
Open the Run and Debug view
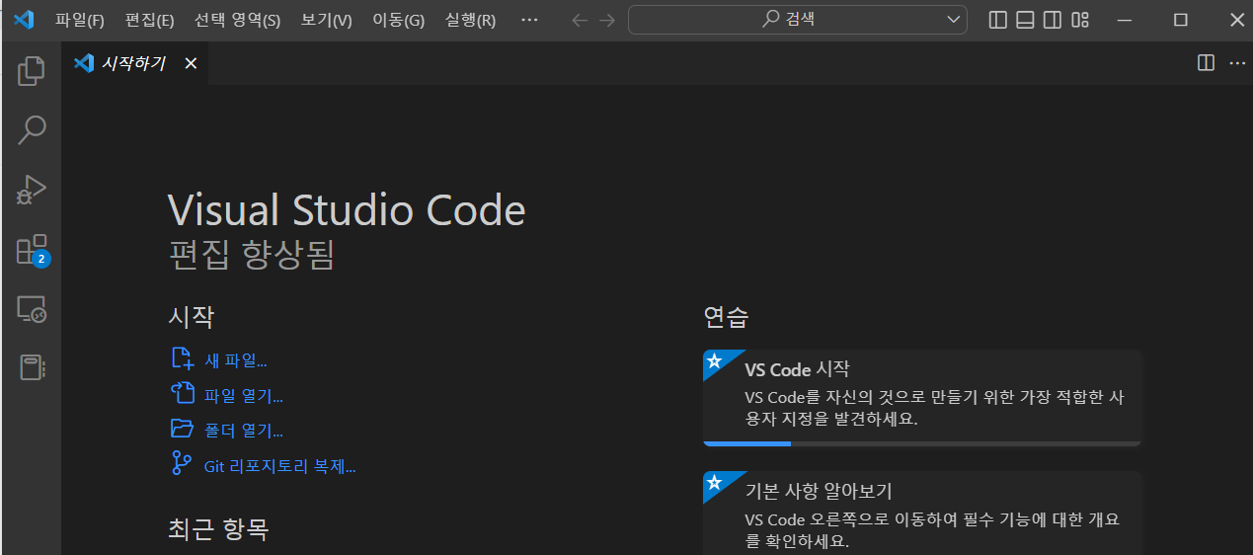32,189
